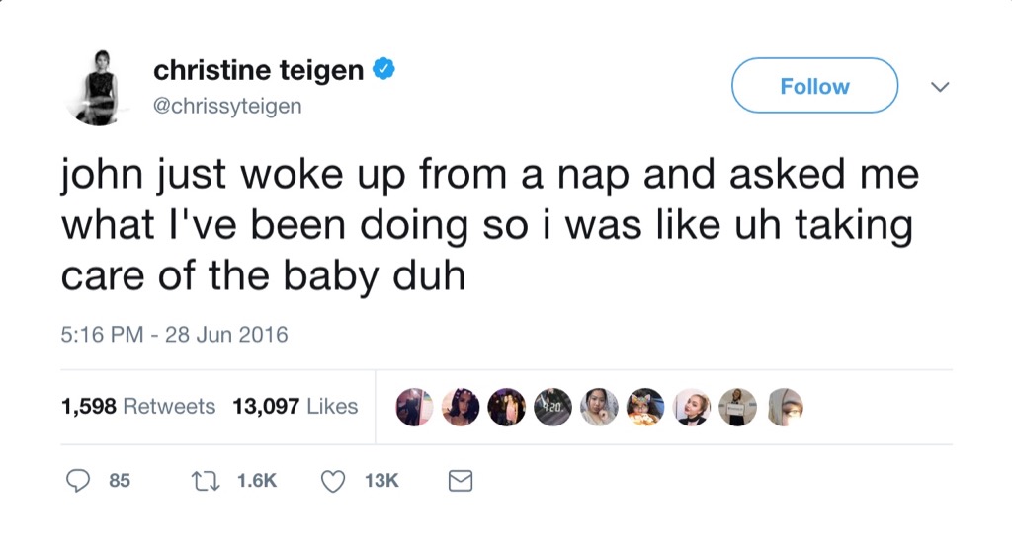Image resolution: width=1012 pixels, height=541 pixels.
Task: Open the @chrissyteigen handle link
Action: click(x=227, y=106)
